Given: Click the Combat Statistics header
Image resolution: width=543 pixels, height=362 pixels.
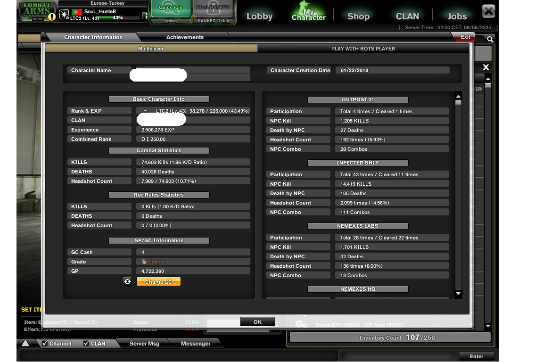Looking at the screenshot, I should coord(159,150).
